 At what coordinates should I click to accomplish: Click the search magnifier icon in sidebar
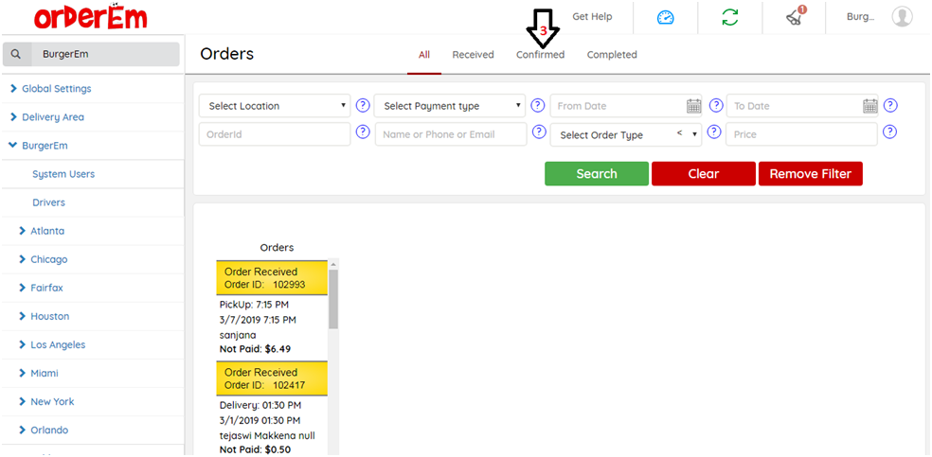point(16,55)
